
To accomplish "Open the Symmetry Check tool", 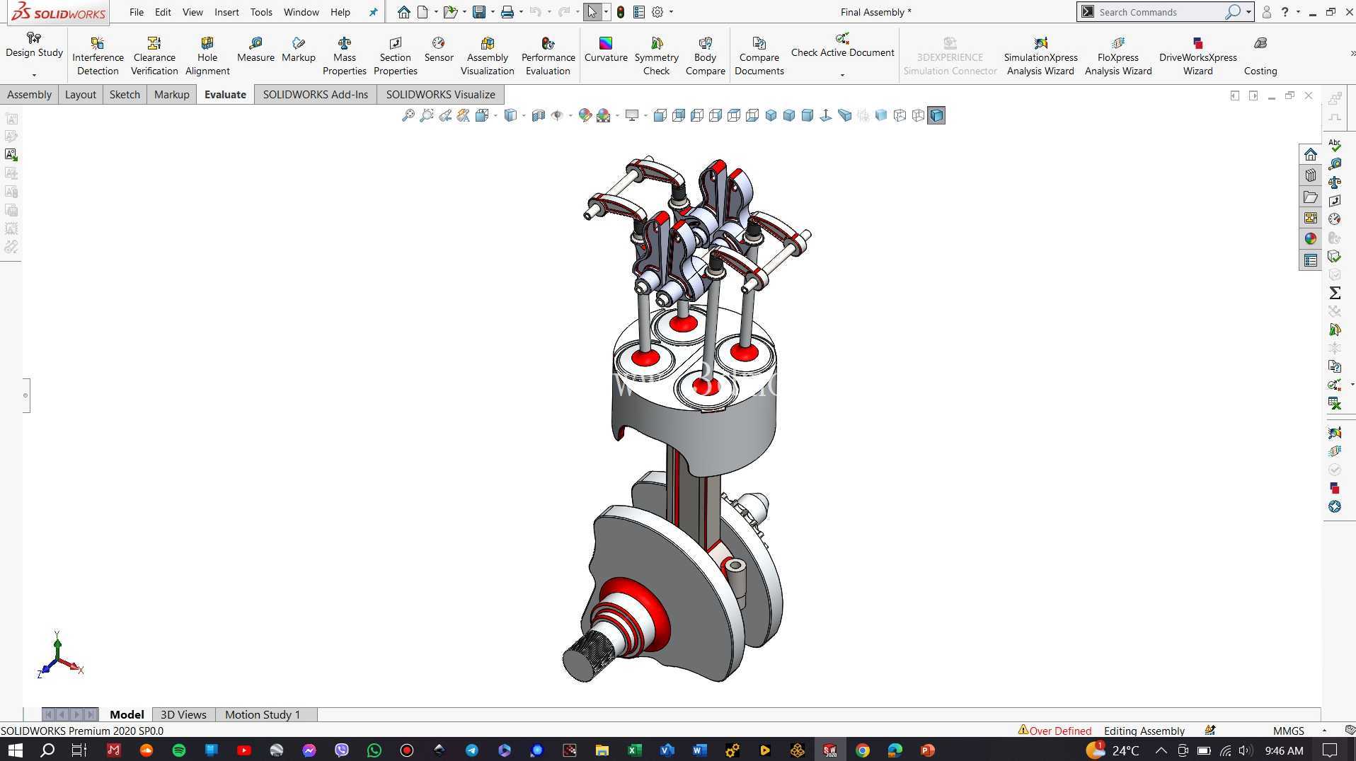I will tap(656, 56).
